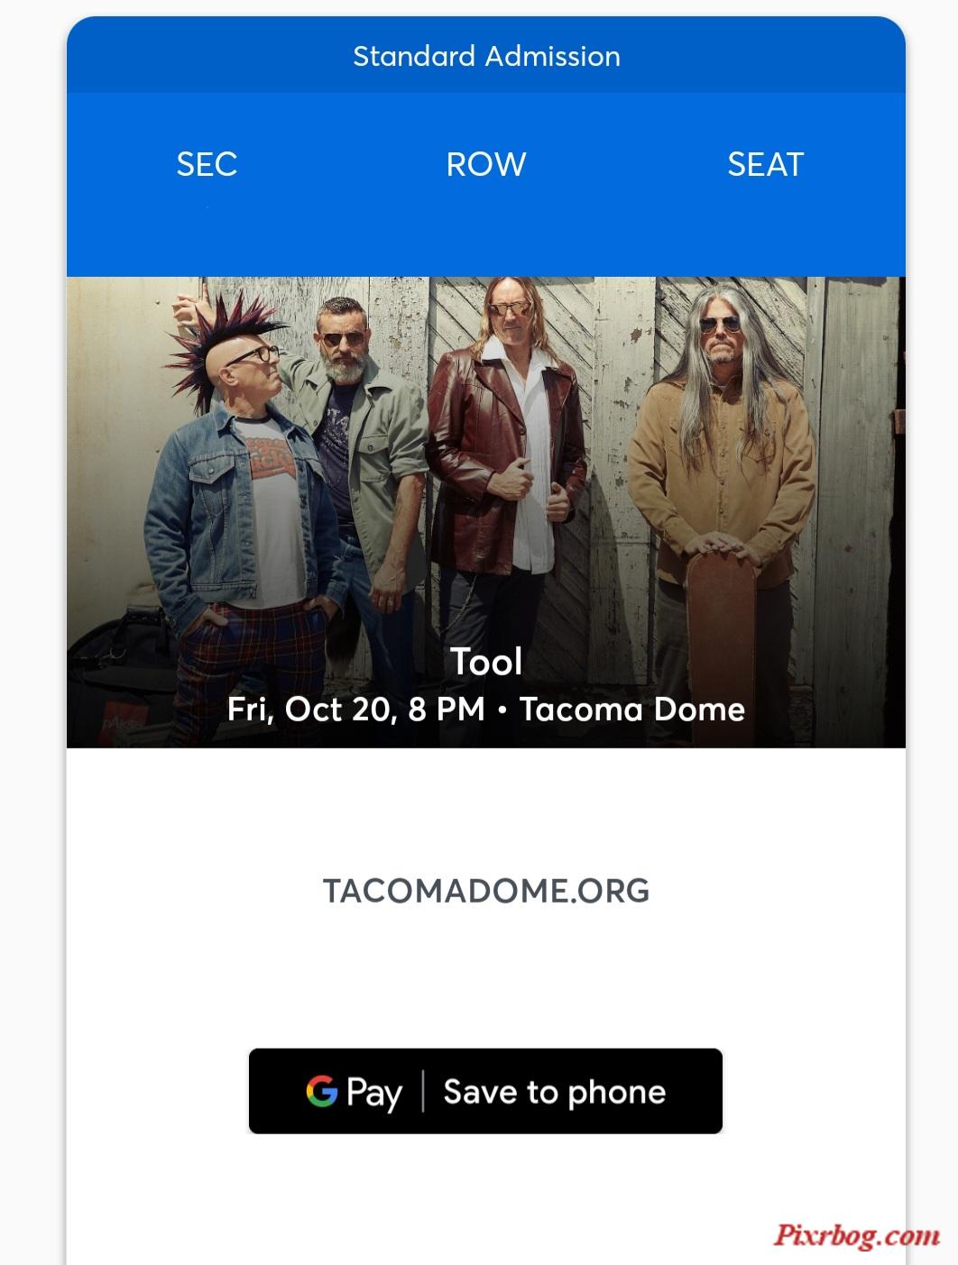Click the Fri, Oct 20, 8 PM date

[x=355, y=710]
